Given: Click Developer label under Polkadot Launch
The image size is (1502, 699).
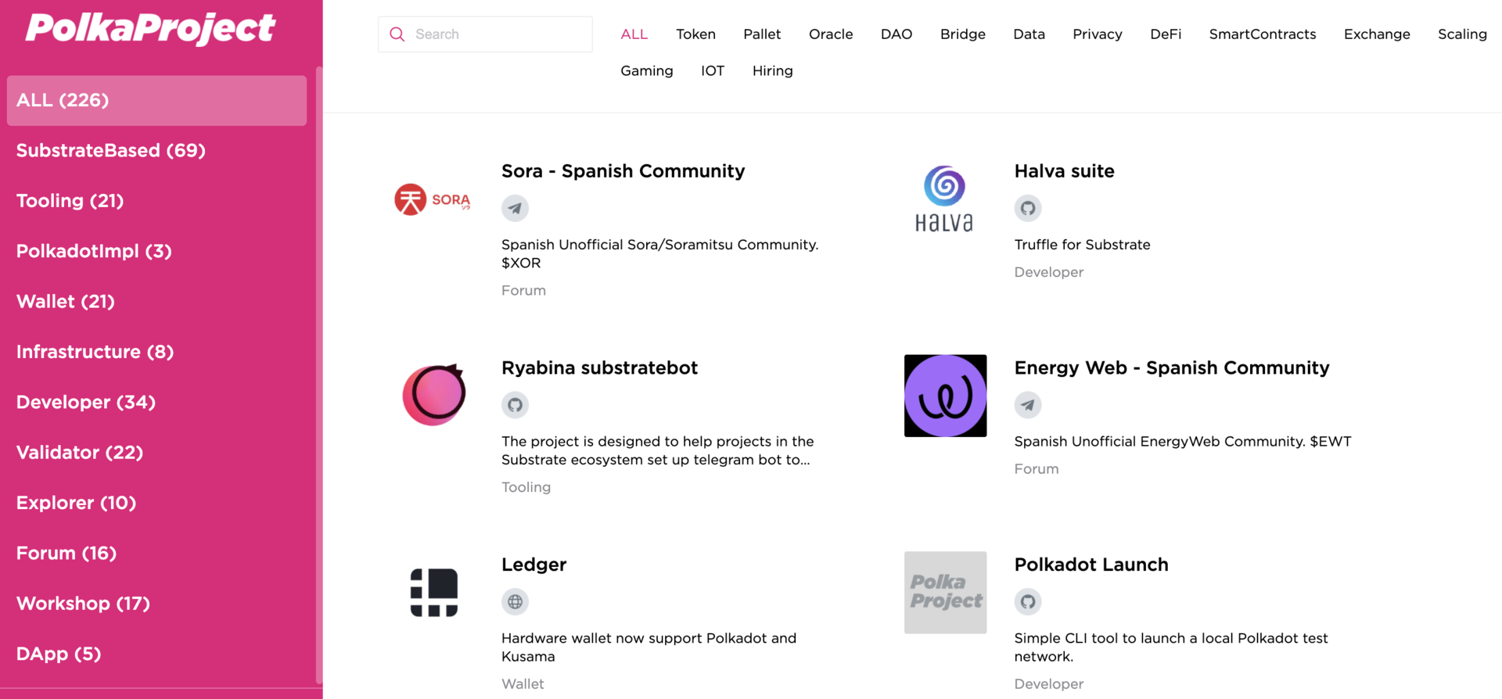Looking at the screenshot, I should point(1048,684).
